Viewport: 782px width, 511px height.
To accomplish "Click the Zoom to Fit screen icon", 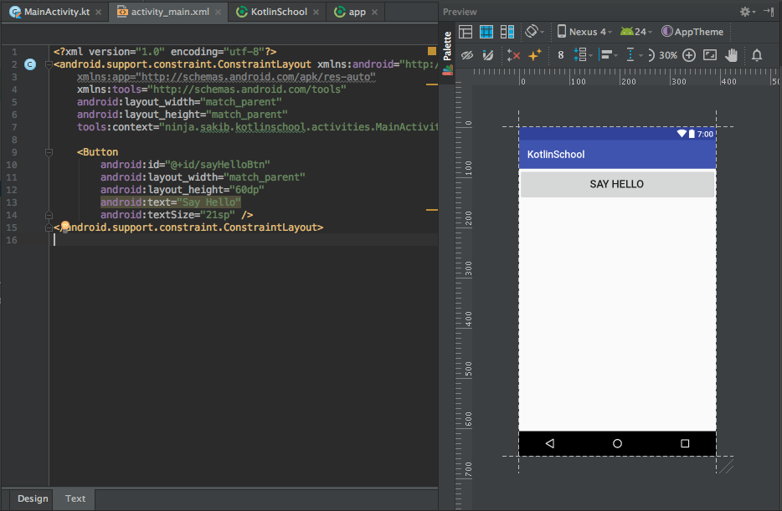I will pyautogui.click(x=710, y=55).
